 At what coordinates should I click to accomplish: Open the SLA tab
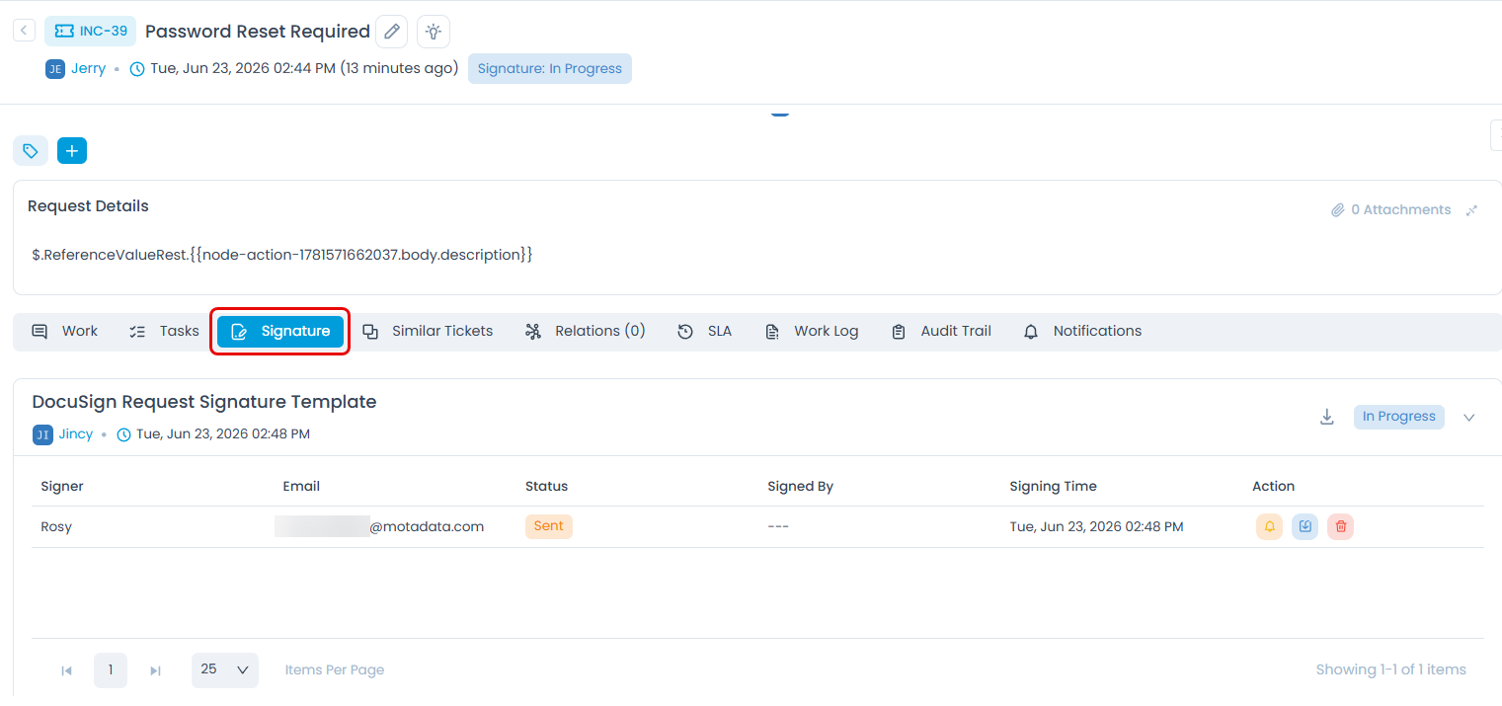pos(704,332)
